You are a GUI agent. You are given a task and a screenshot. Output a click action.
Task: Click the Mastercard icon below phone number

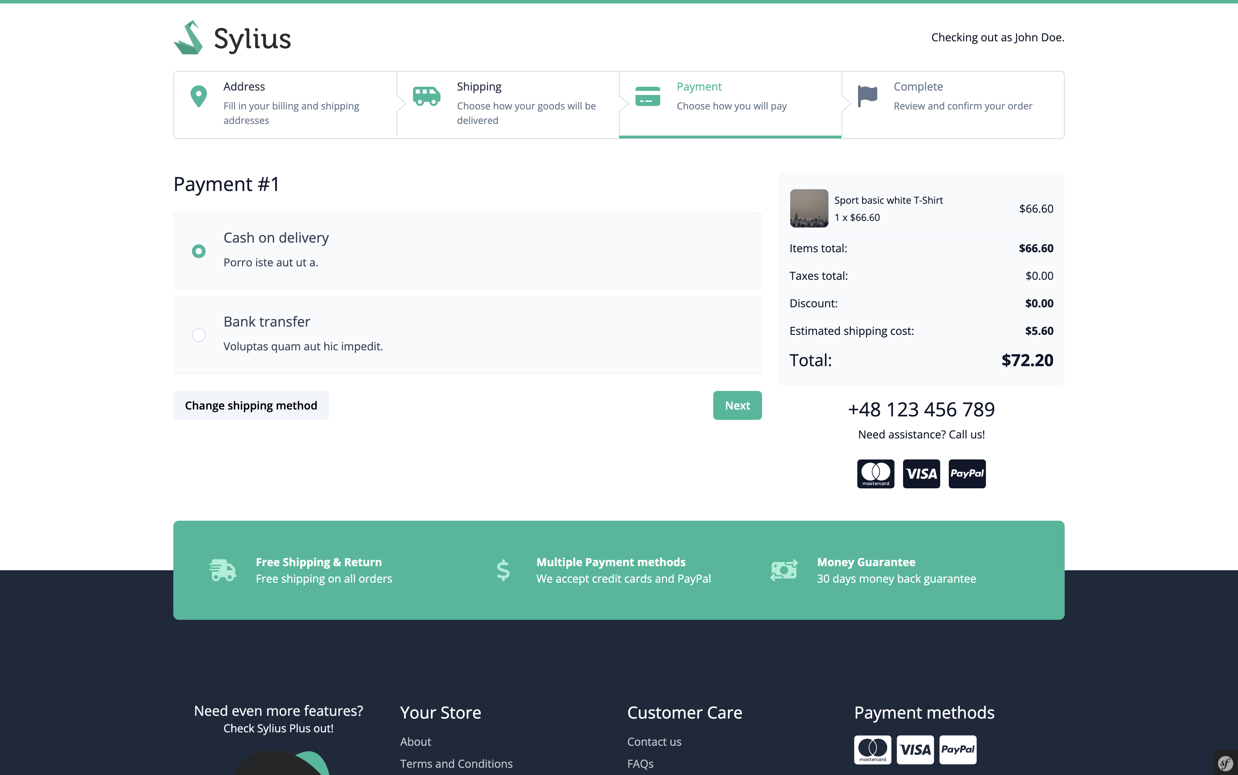coord(875,474)
